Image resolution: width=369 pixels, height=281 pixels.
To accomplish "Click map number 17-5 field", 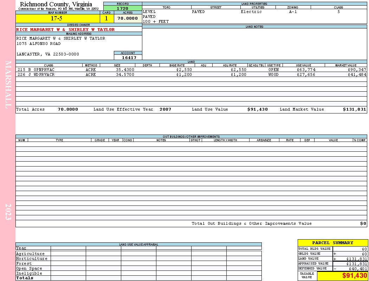I will pyautogui.click(x=58, y=19).
